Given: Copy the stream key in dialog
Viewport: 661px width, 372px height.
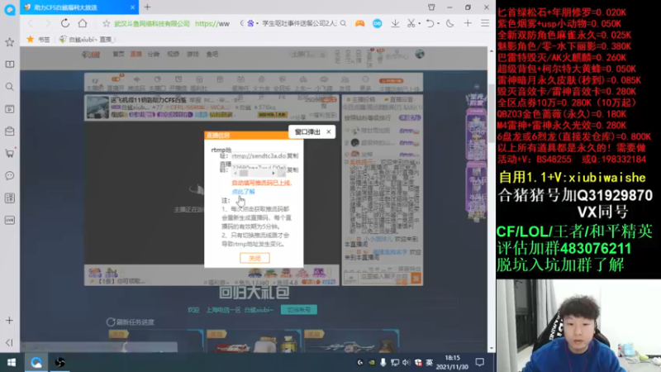Looking at the screenshot, I should coord(292,169).
